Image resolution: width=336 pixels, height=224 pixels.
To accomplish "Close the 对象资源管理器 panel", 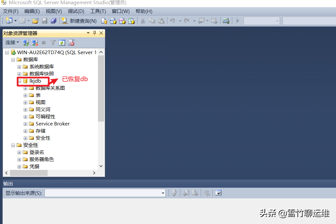I will point(101,33).
